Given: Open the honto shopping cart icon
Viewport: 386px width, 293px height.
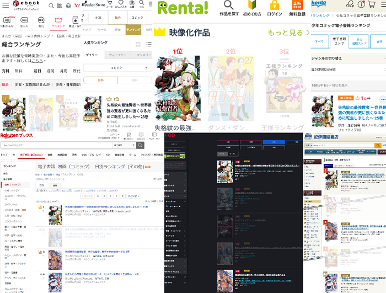Looking at the screenshot, I should point(372,4).
